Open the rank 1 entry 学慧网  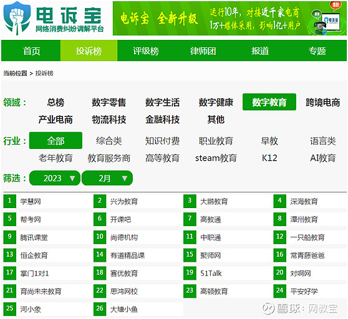(31, 201)
